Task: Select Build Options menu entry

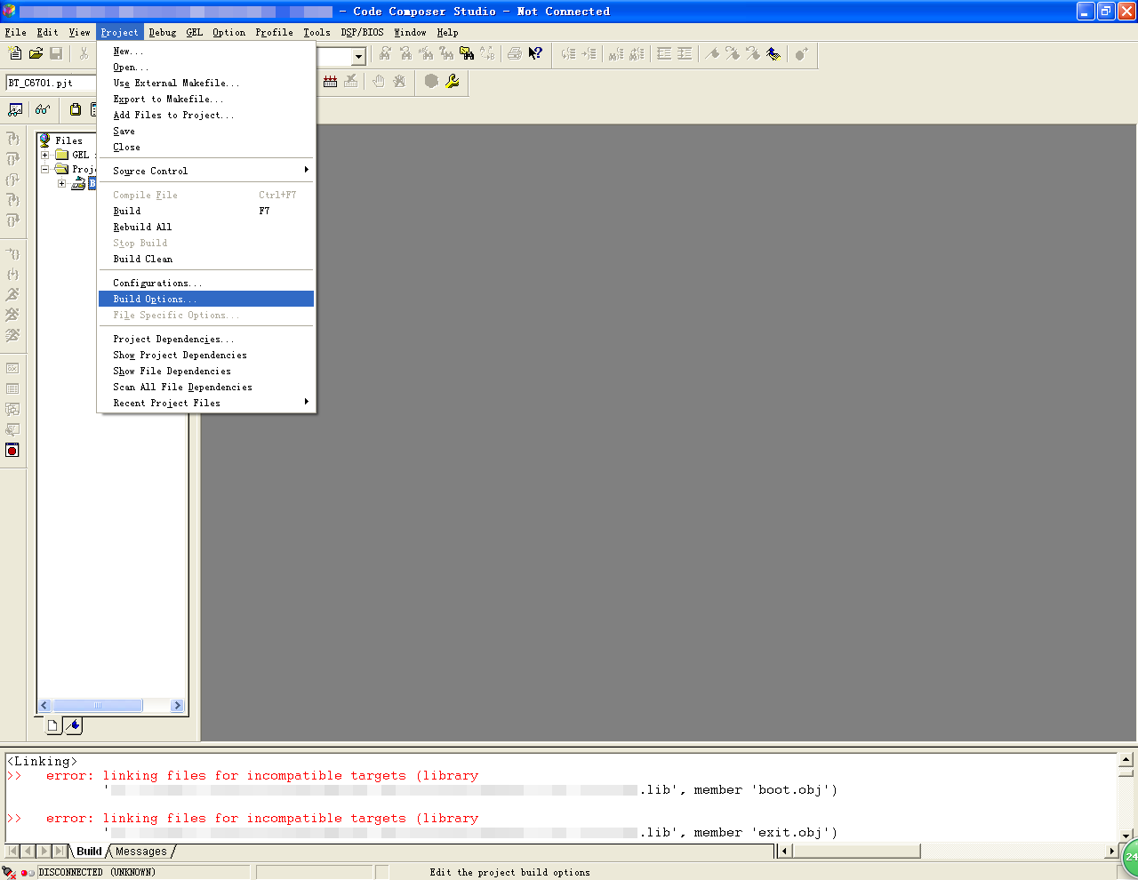Action: coord(206,299)
